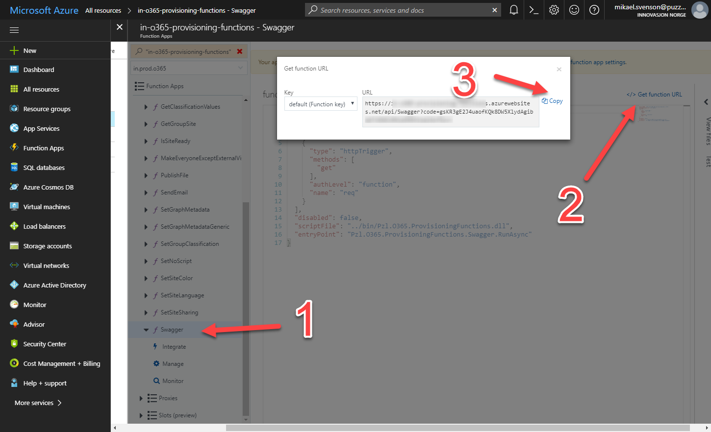
Task: Click Copy link in URL dialog
Action: [x=553, y=101]
